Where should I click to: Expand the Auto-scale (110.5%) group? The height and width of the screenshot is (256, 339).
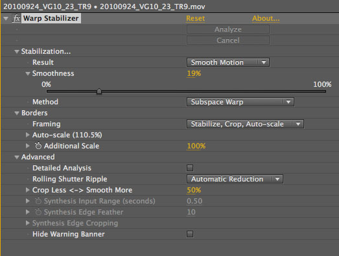point(27,135)
